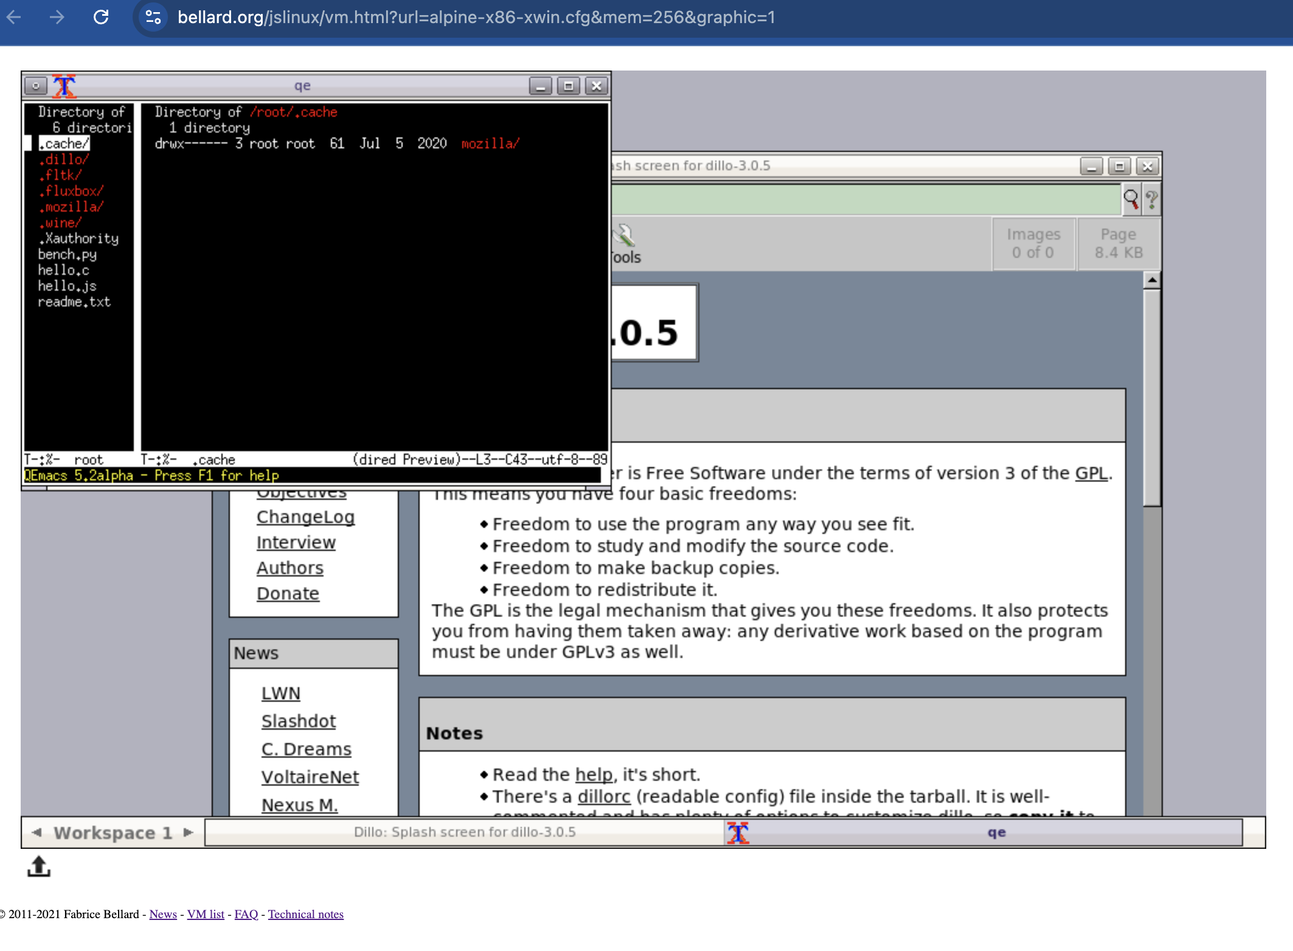Click the Dillo scrollbar up arrow
1293x951 pixels.
[1151, 280]
